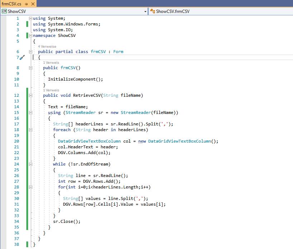Viewport: 293px width, 249px height.
Task: Click line number 31 in the margin
Action: 16,204
